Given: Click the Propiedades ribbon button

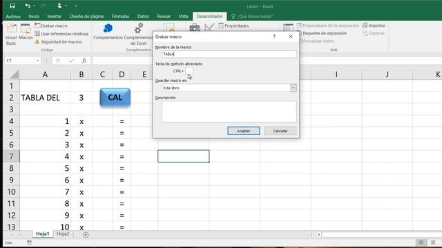Looking at the screenshot, I should point(233,25).
